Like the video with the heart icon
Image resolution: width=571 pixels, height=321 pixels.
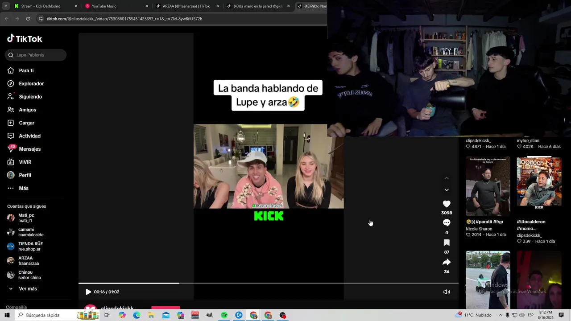[x=447, y=204]
